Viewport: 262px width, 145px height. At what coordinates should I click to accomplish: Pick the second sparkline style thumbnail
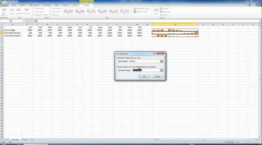pos(80,11)
